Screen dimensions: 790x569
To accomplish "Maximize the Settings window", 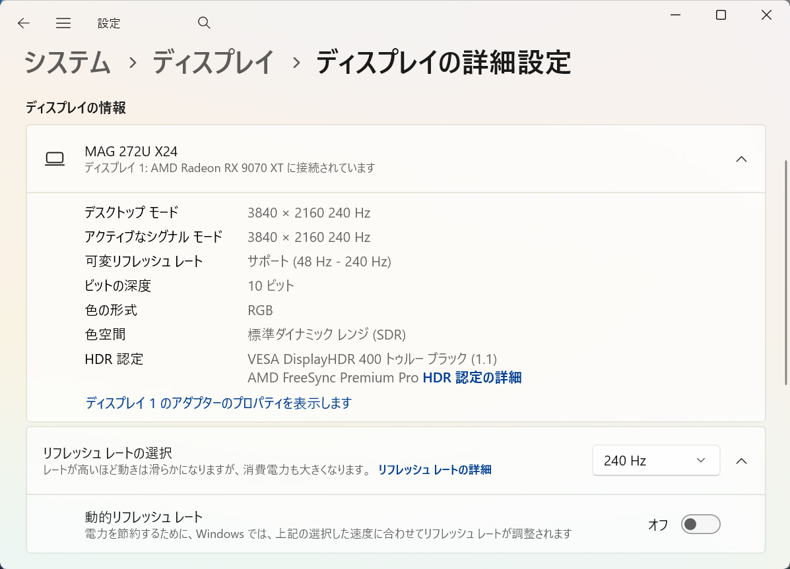I will click(x=721, y=15).
